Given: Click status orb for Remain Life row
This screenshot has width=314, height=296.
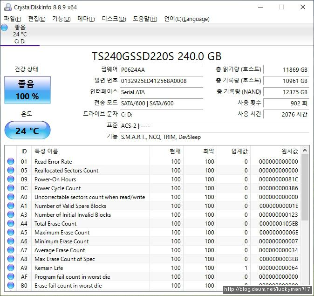Looking at the screenshot, I should pyautogui.click(x=11, y=268).
